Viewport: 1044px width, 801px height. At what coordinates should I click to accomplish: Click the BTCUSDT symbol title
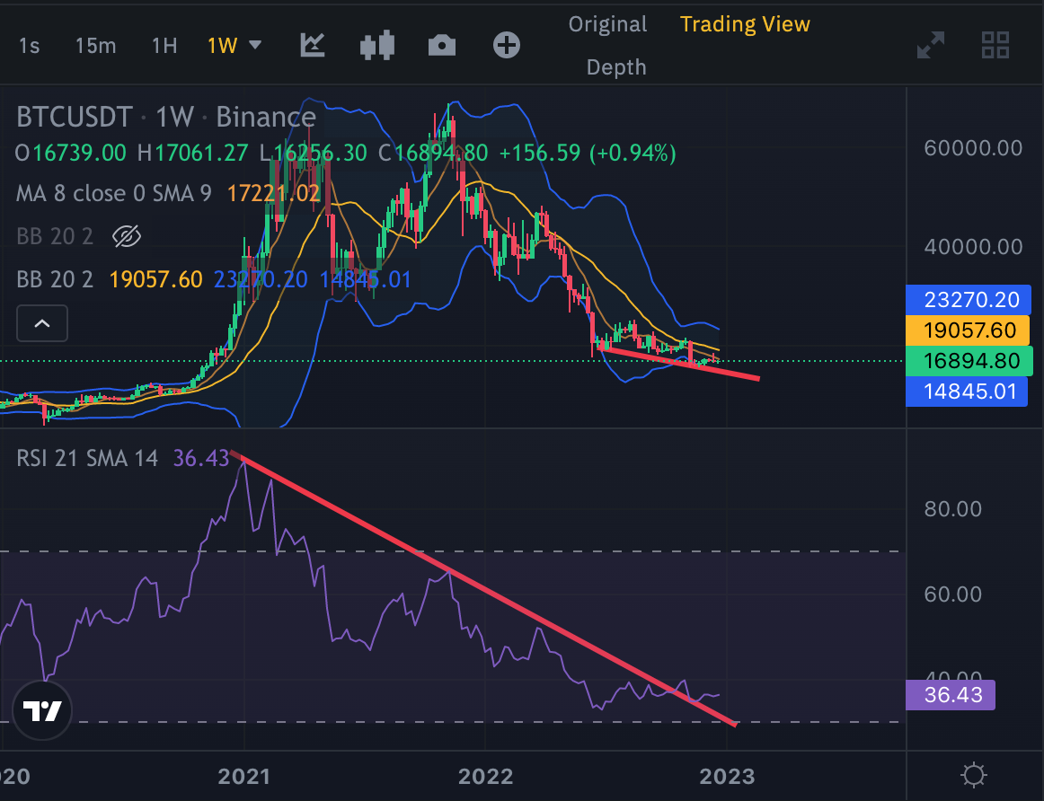[x=74, y=117]
